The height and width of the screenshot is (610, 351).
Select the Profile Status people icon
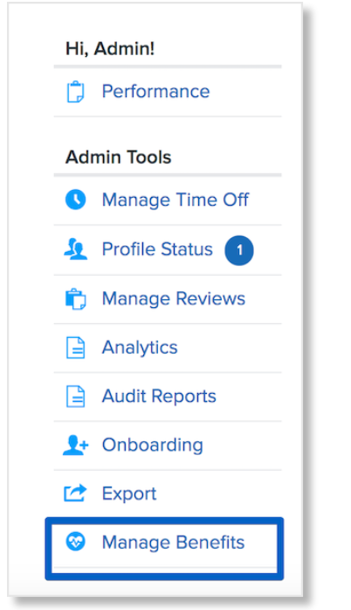(x=75, y=249)
